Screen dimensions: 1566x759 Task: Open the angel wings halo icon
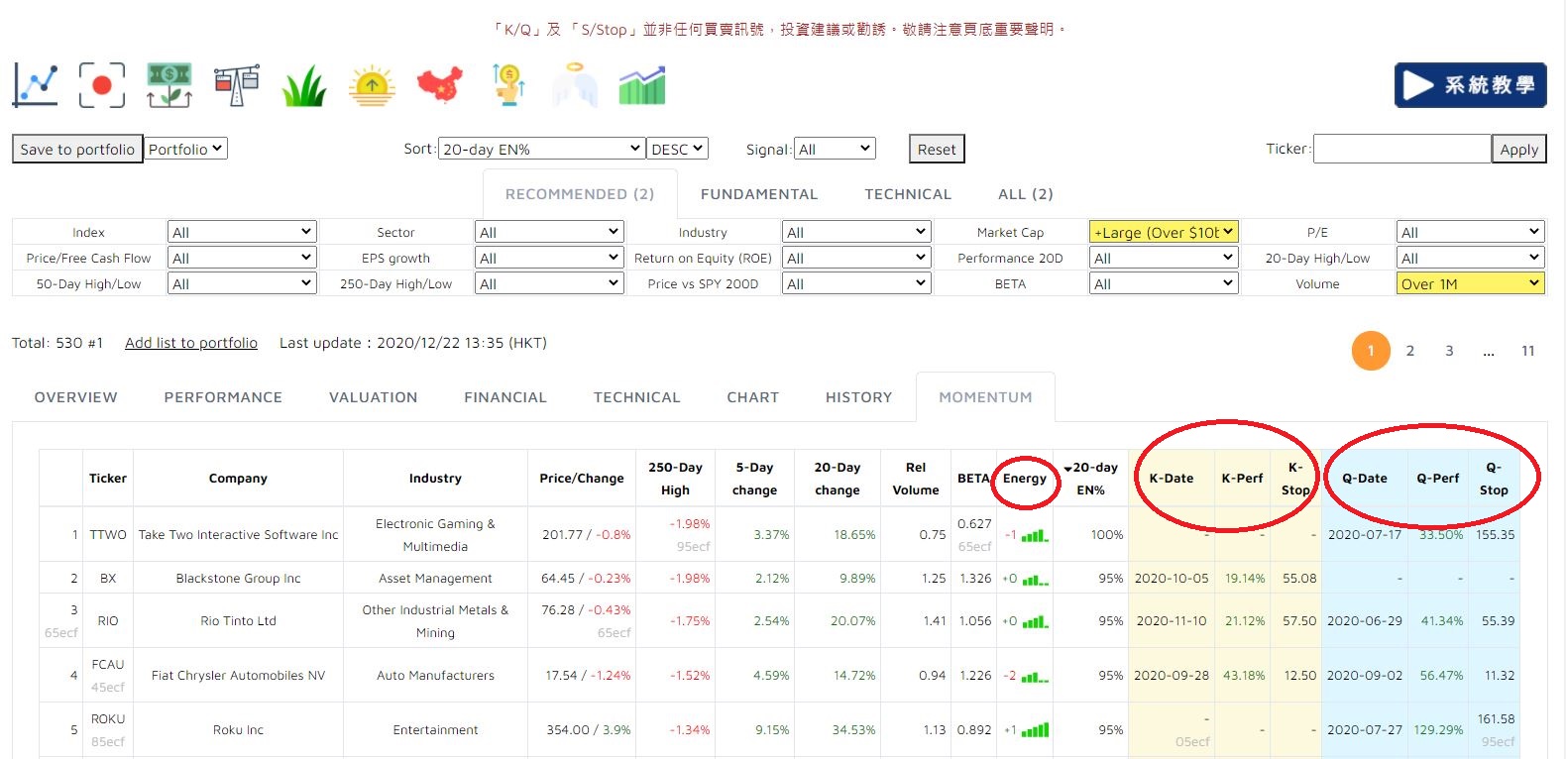575,85
